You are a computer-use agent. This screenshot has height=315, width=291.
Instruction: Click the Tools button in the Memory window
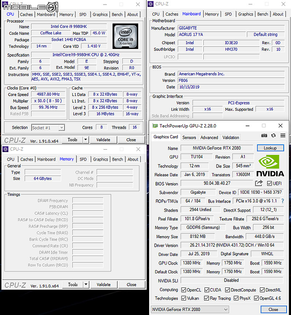pos(73,284)
